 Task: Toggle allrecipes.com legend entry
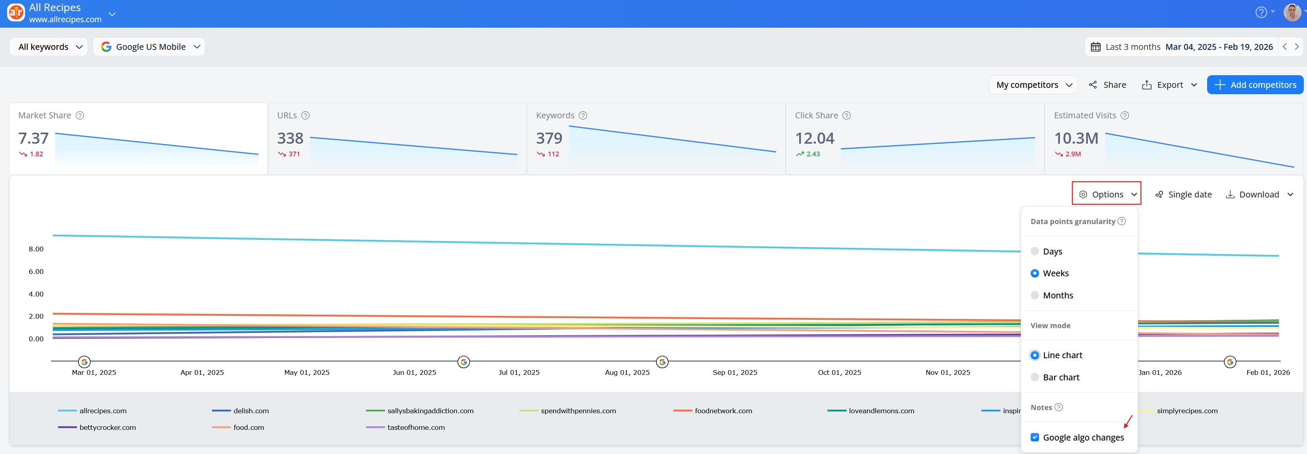pos(92,411)
